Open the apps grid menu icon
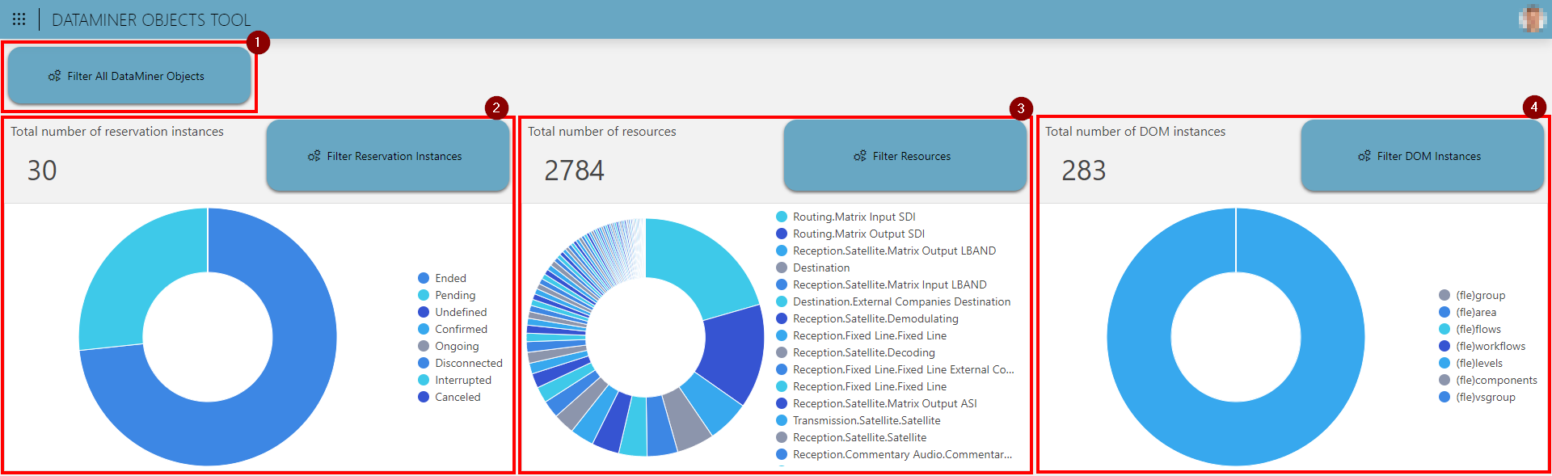The image size is (1552, 476). tap(19, 19)
